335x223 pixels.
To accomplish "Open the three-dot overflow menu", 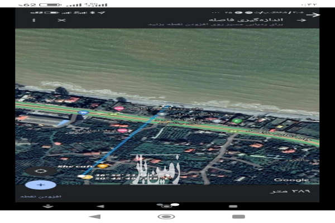I will 34,20.
